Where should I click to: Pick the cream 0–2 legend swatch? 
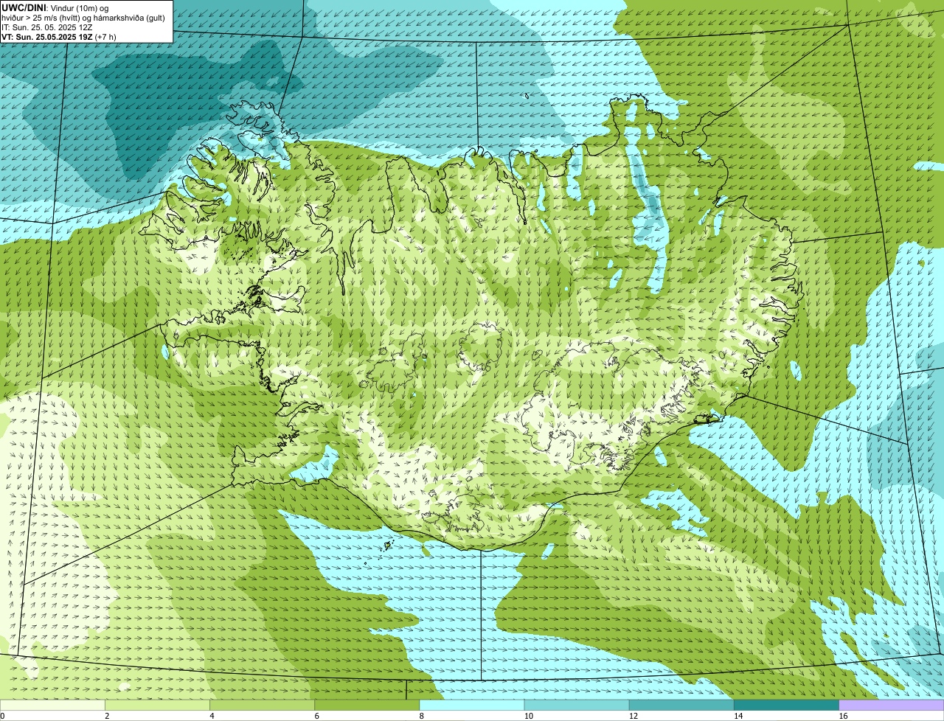[x=52, y=706]
